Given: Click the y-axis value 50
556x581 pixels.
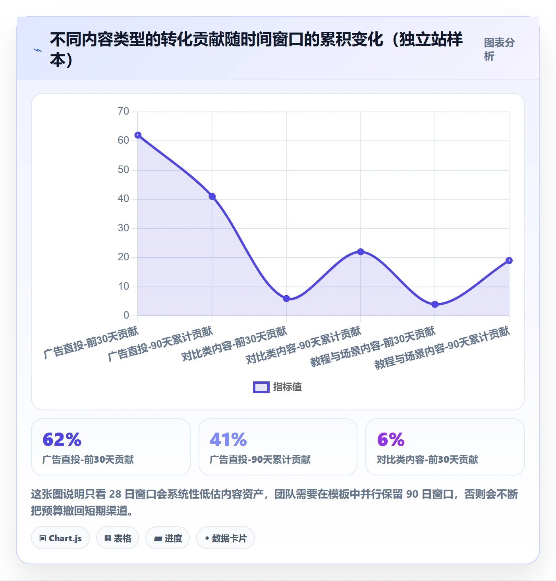Looking at the screenshot, I should [124, 170].
